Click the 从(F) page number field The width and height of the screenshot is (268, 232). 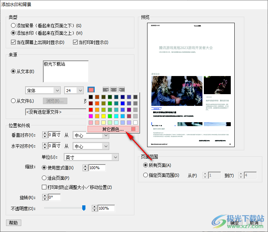214,175
